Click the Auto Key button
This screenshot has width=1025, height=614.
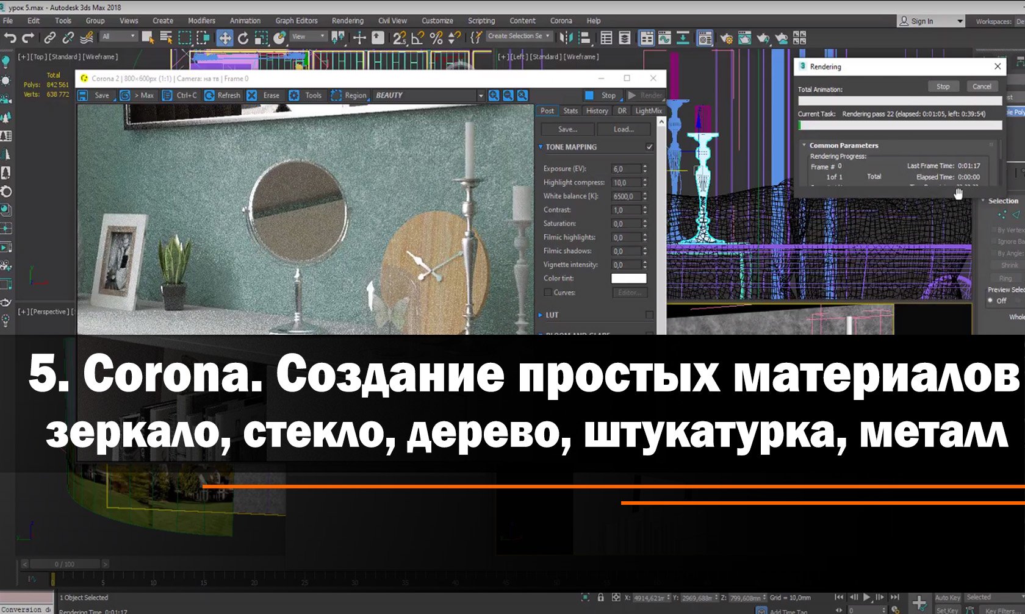(x=948, y=598)
